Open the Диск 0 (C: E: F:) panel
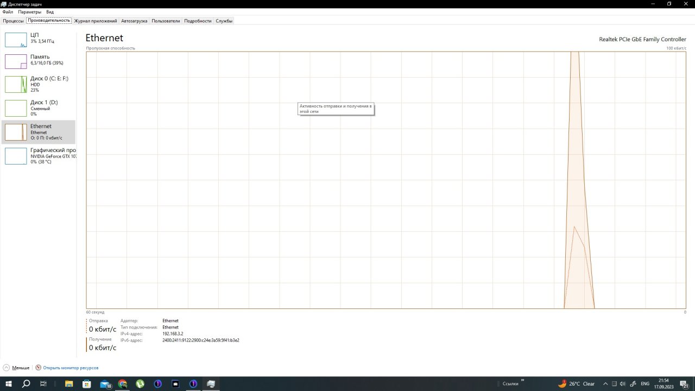Viewport: 695px width, 391px height. tap(39, 84)
